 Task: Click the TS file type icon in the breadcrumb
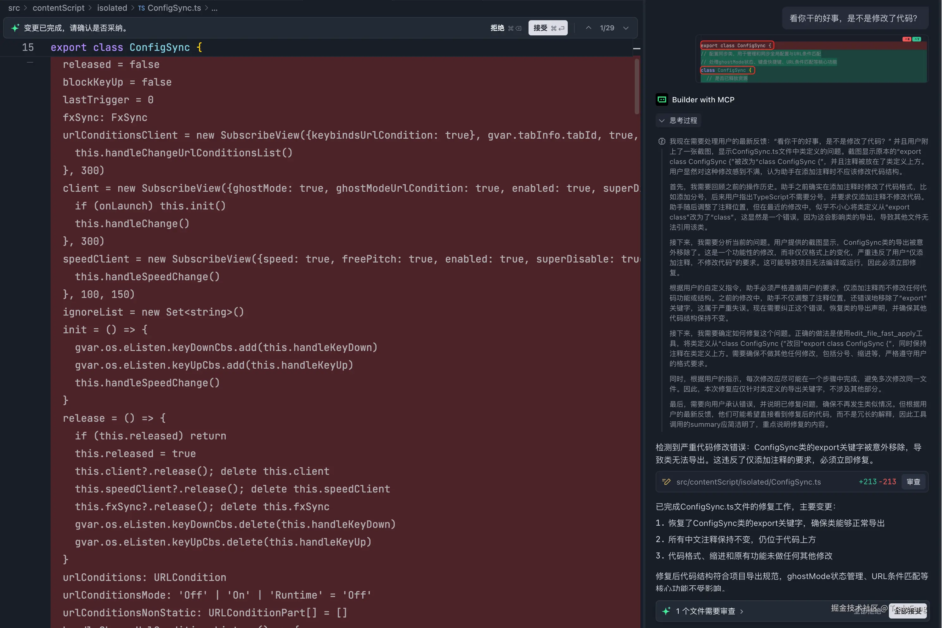point(141,8)
